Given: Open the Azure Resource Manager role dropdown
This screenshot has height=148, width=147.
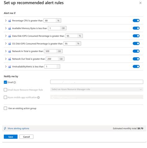Looking at the screenshot, I should 97,89.
